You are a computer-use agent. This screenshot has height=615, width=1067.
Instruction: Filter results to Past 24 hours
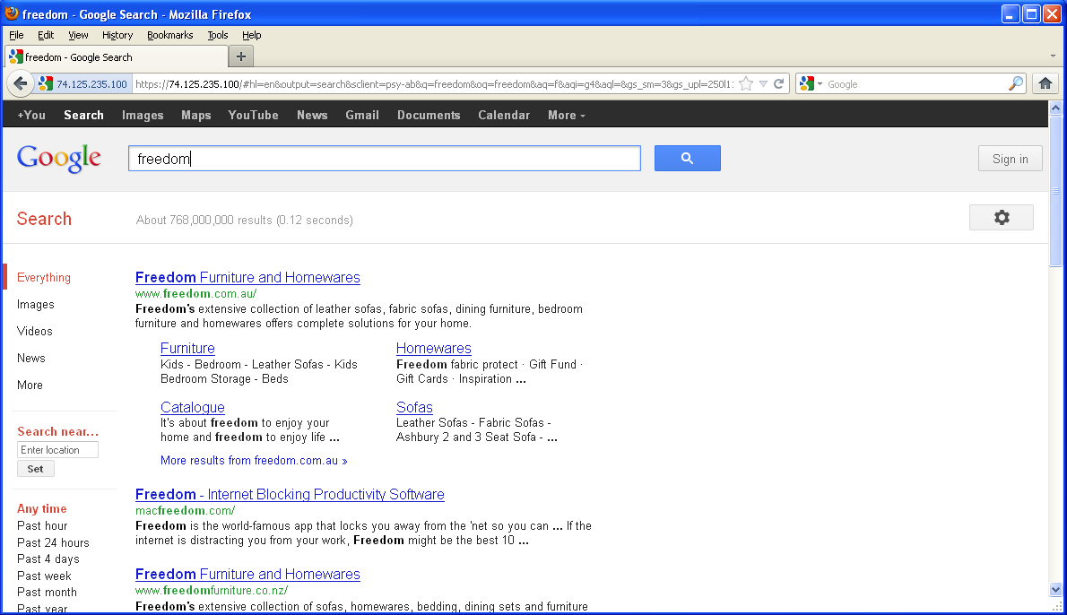coord(53,542)
